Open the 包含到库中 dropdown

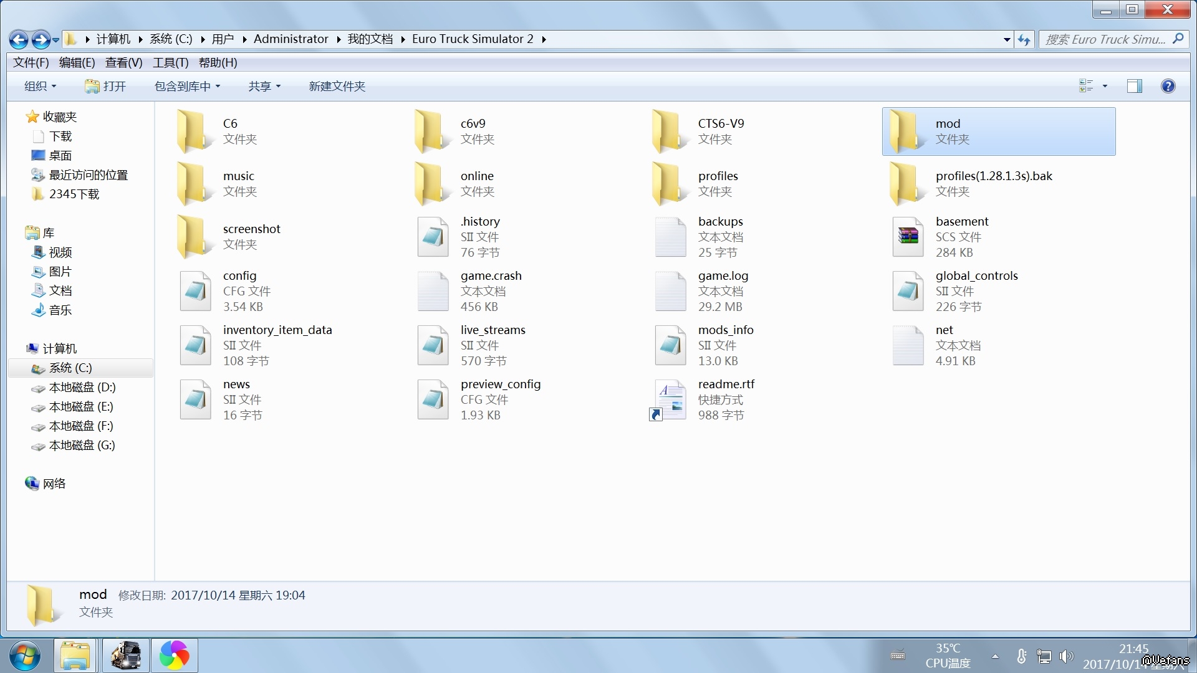[187, 86]
